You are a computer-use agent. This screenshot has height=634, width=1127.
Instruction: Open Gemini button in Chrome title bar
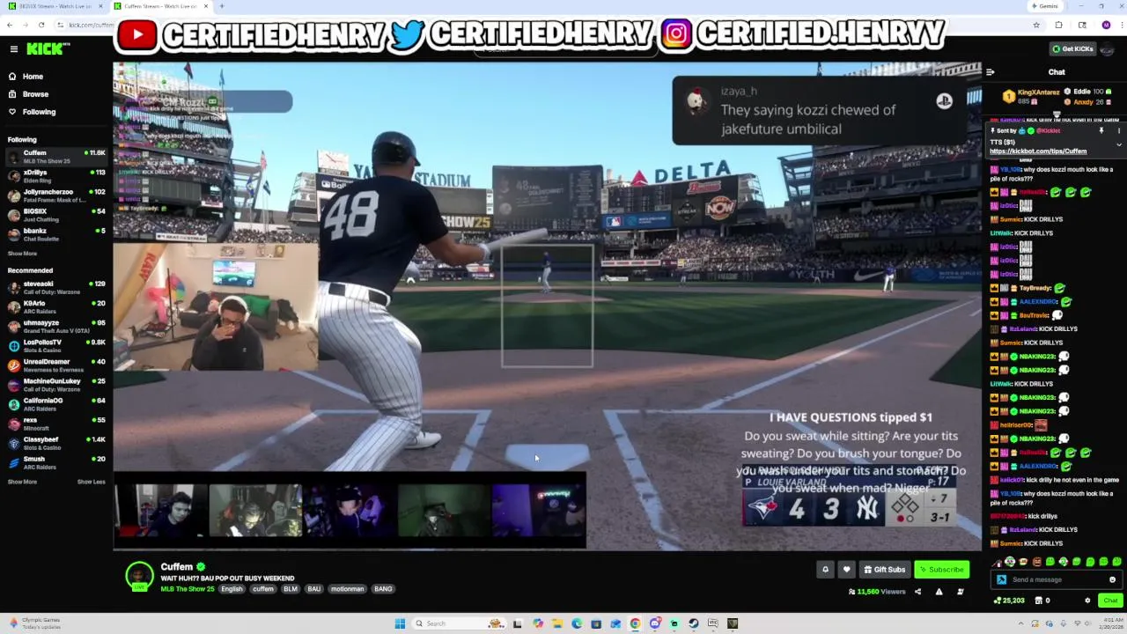tap(1044, 6)
